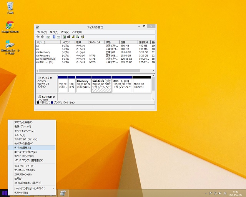Select the 58.59 GB unallocated space block

pos(141,85)
